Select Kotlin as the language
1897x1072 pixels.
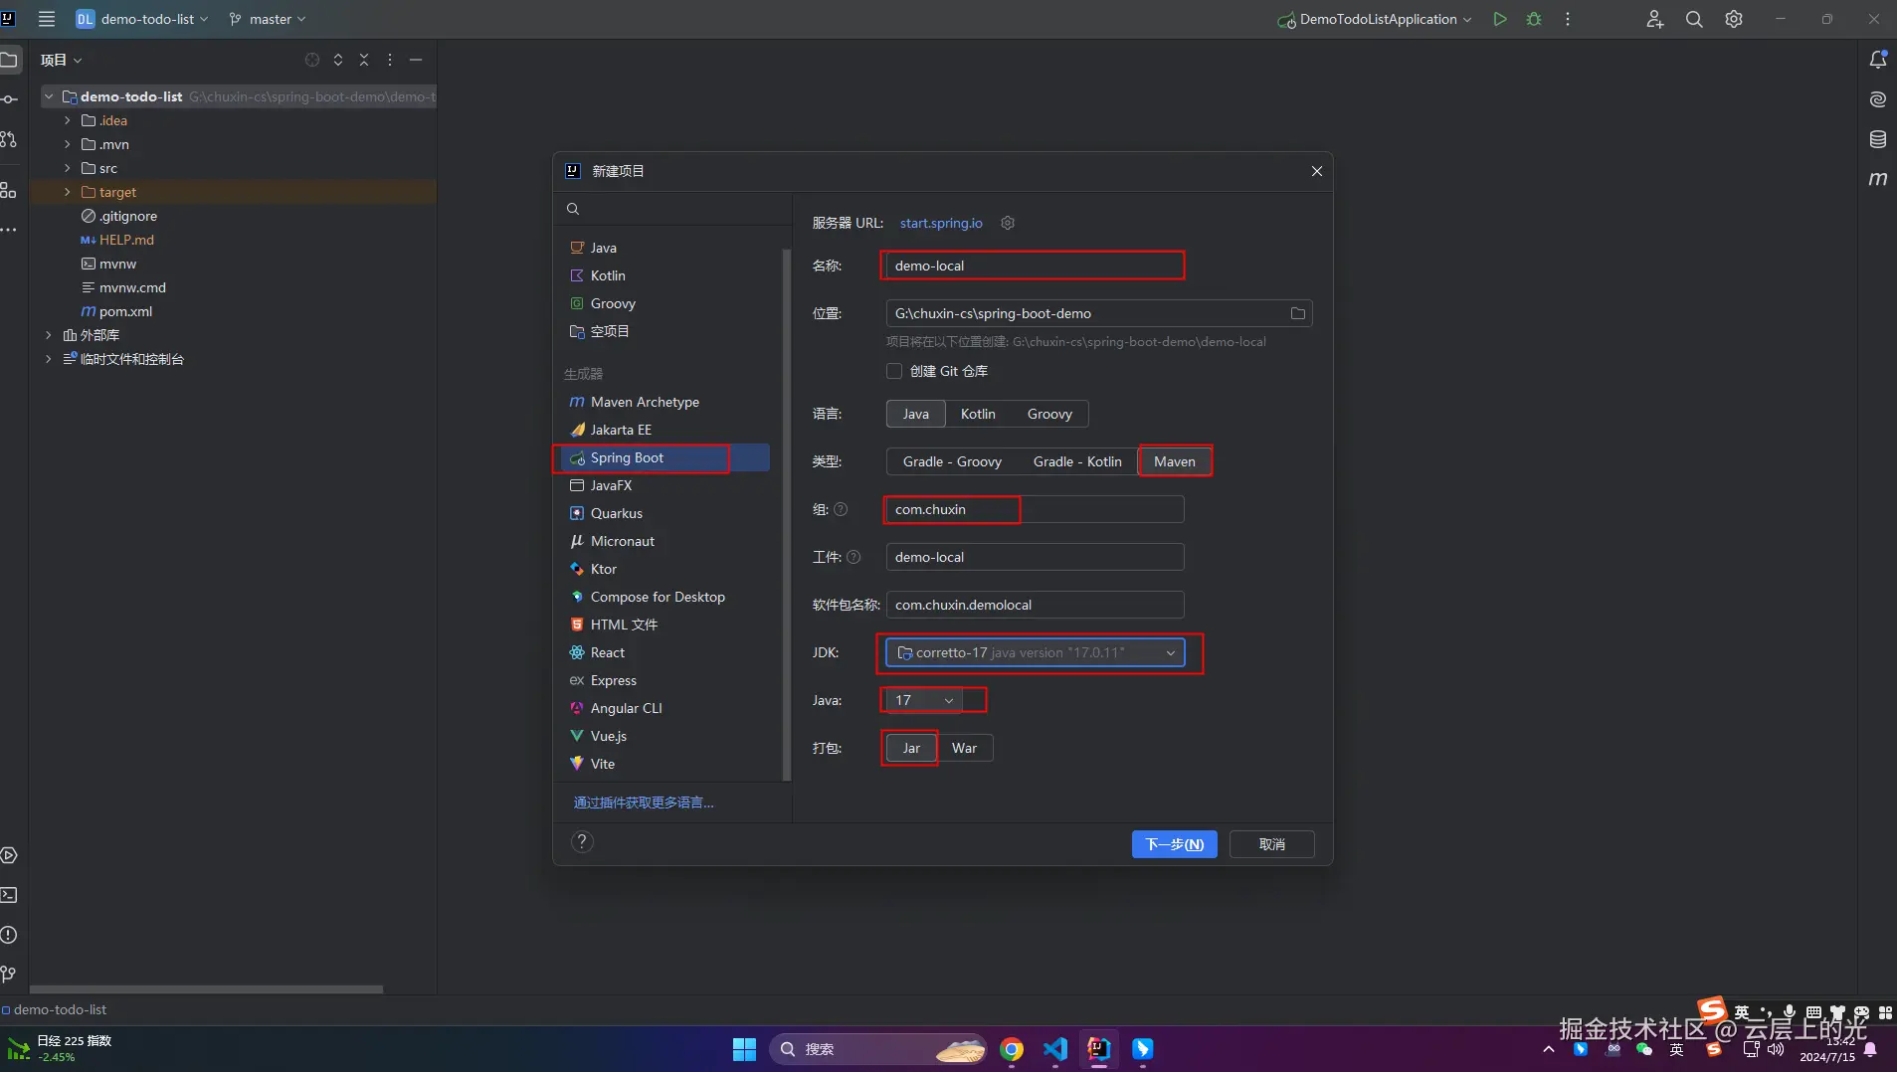coord(978,414)
